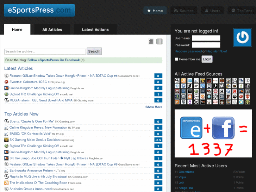Image resolution: width=256 pixels, height=192 pixels.
Task: Open the TL.net feed source icon
Action: coord(241,81)
